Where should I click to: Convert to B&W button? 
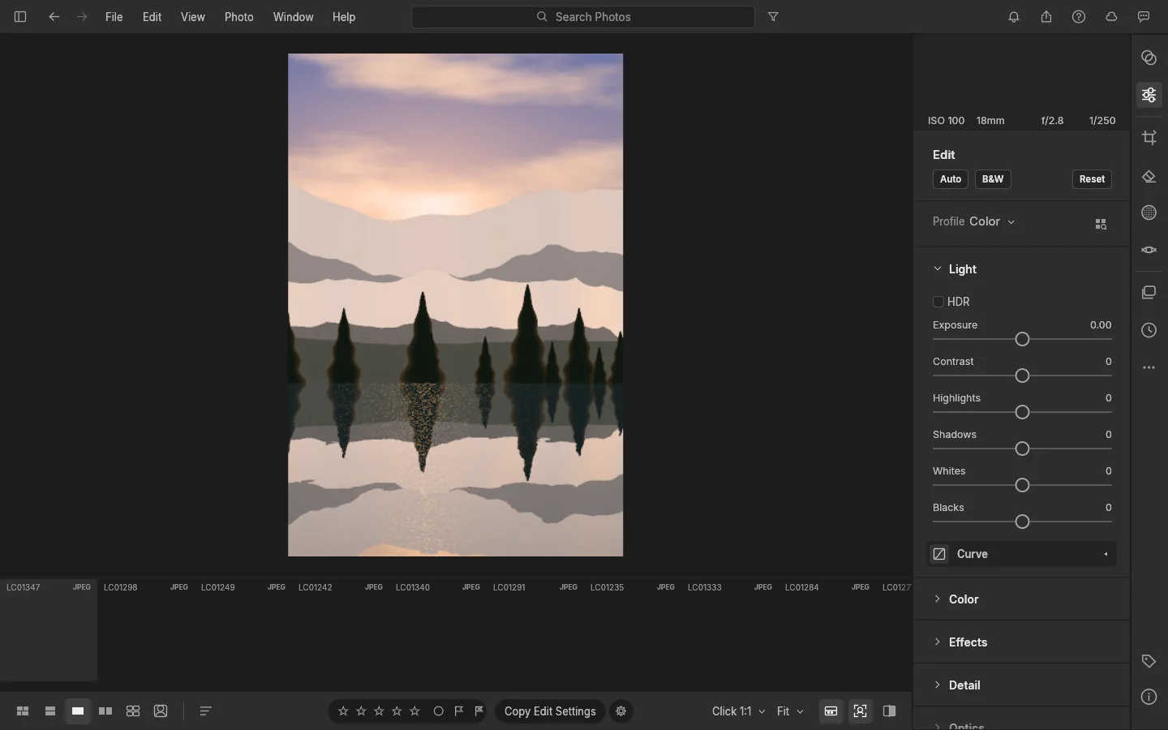[x=993, y=179]
